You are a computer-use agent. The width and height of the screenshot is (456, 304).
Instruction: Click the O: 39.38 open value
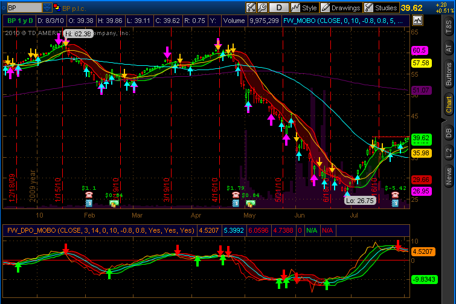pos(81,21)
